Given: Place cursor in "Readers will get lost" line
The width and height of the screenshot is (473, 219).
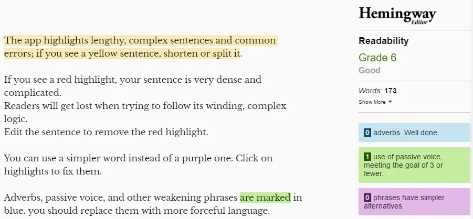Looking at the screenshot, I should click(145, 113).
